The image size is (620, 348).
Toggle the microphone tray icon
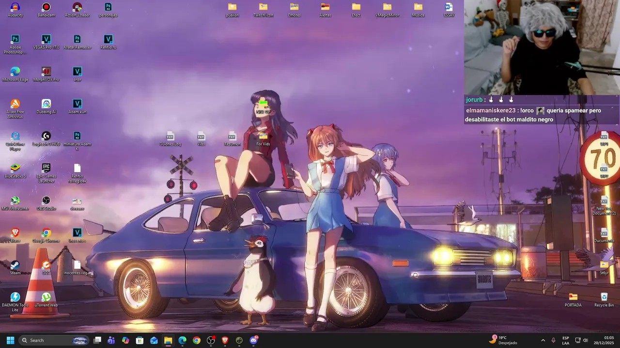pos(553,340)
